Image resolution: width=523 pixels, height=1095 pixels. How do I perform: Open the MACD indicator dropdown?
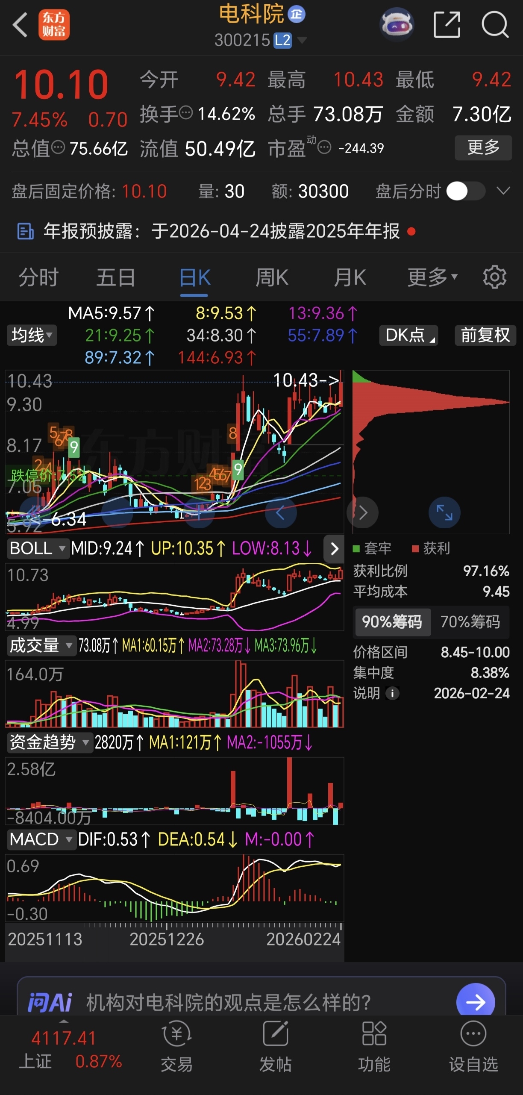tap(41, 839)
